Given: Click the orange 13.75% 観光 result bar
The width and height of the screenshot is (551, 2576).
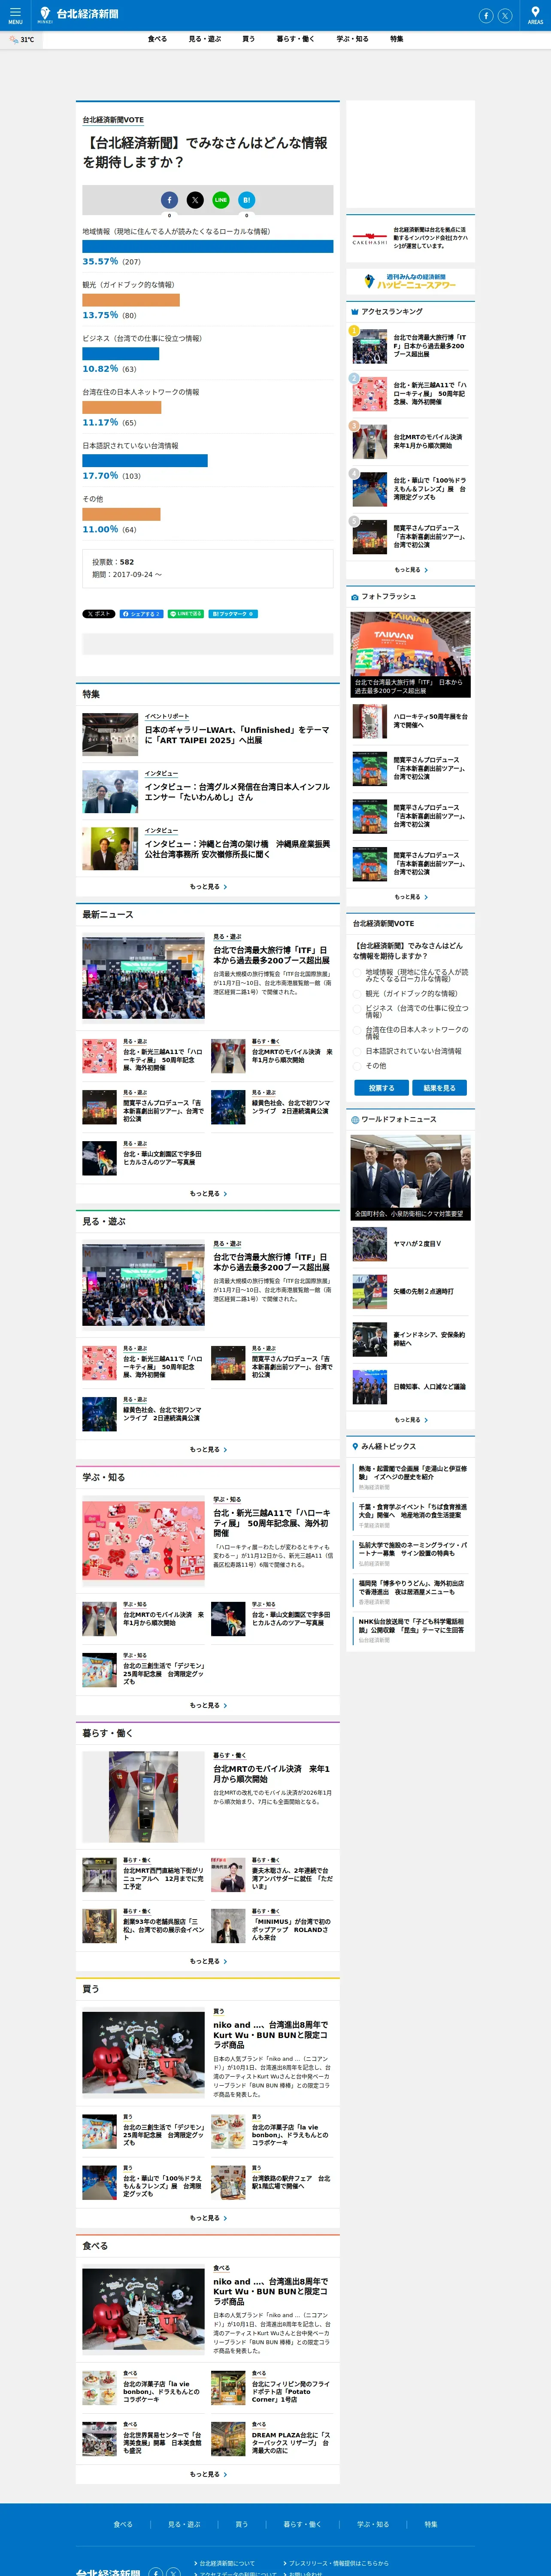Looking at the screenshot, I should (x=131, y=300).
